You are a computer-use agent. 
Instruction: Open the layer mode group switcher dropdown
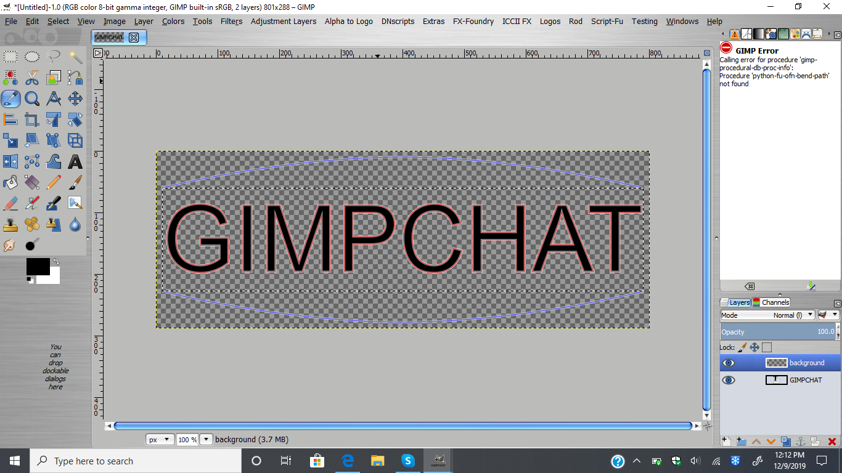point(828,315)
